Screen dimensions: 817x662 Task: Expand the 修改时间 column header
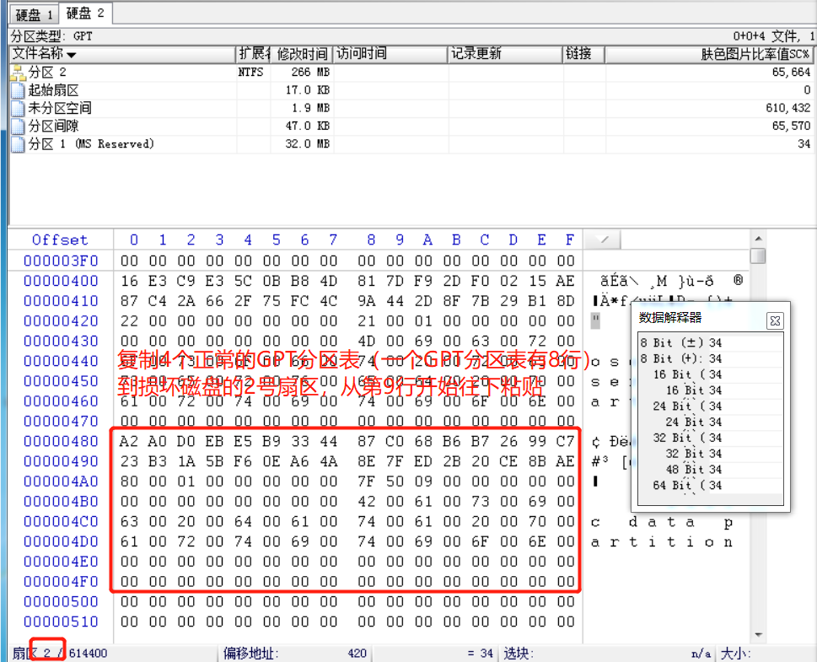click(303, 53)
